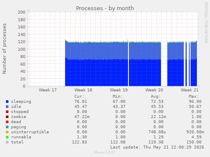Click the total legend color swatch
The image size is (210, 157).
pos(7,142)
